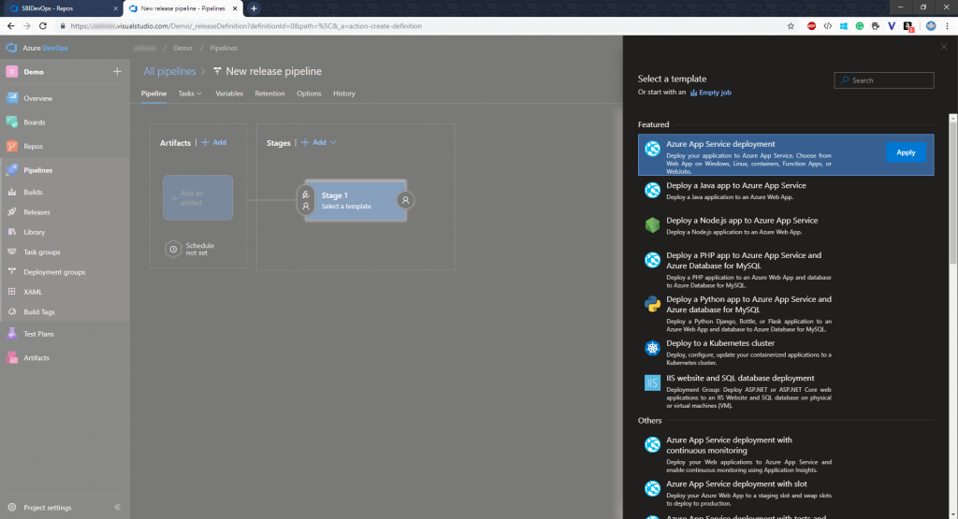Apply the Azure App Service deployment template
958x519 pixels.
pyautogui.click(x=906, y=152)
